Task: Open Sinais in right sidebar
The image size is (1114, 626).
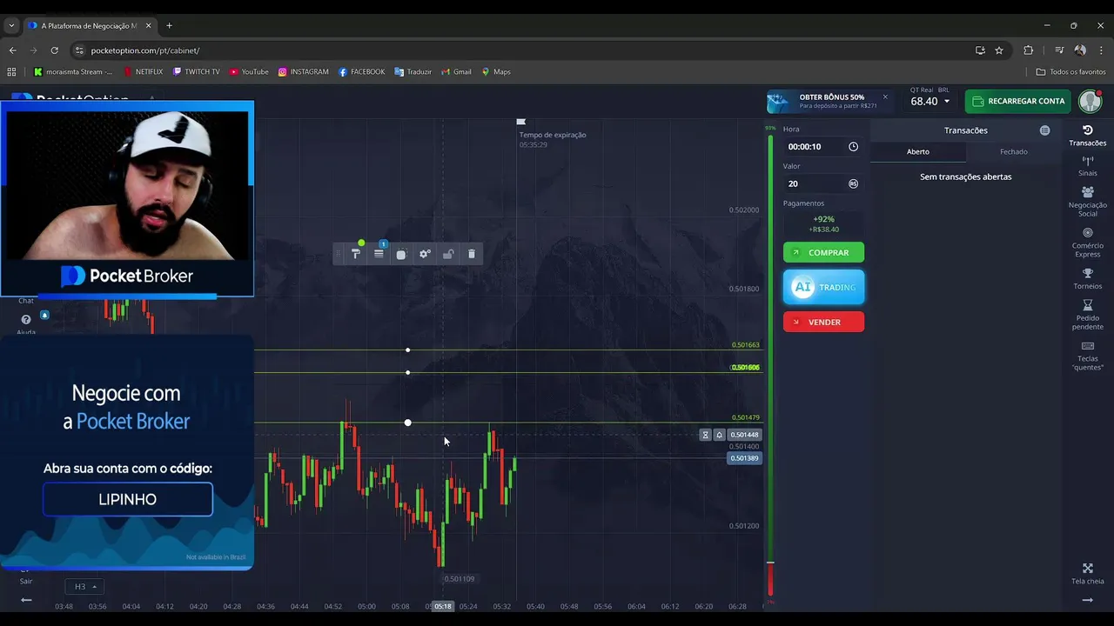Action: [x=1087, y=166]
